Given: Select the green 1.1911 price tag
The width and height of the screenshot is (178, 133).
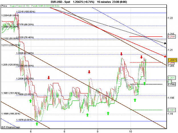Looking at the screenshot, I should [172, 110].
